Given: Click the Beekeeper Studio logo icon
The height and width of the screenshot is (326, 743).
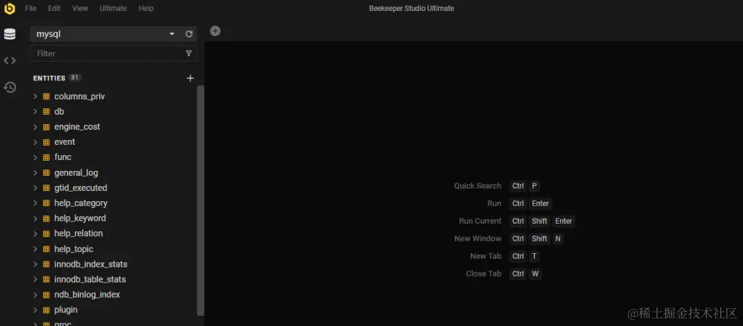Looking at the screenshot, I should (x=10, y=8).
